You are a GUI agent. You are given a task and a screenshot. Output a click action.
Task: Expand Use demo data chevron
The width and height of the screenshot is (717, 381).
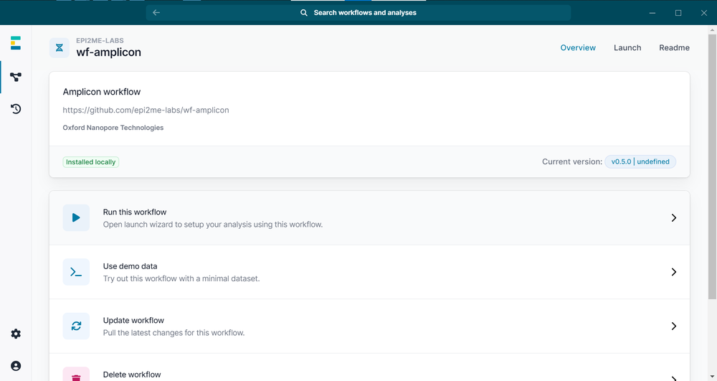673,272
